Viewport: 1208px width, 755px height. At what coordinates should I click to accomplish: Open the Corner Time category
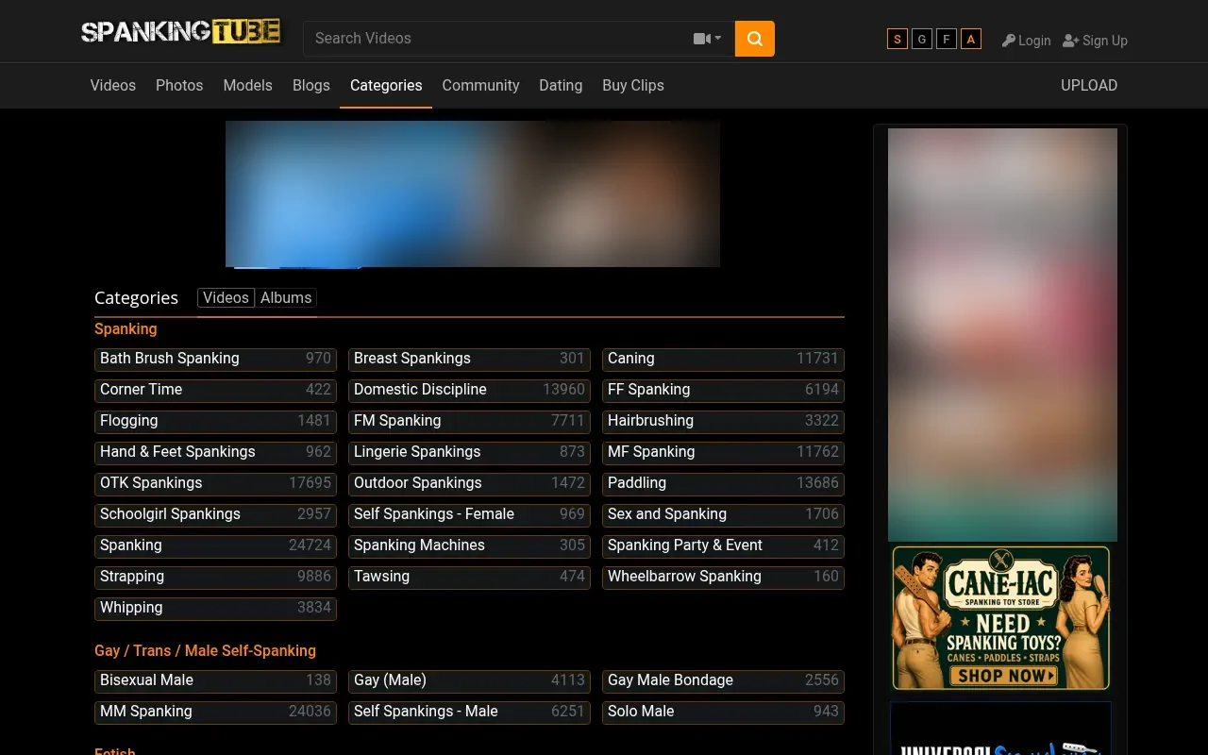(215, 390)
